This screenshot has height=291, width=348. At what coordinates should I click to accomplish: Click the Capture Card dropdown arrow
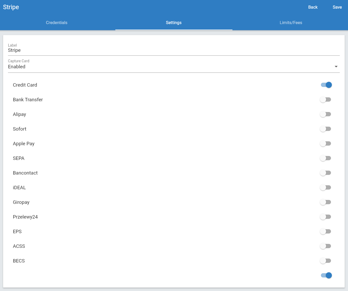[x=336, y=67]
